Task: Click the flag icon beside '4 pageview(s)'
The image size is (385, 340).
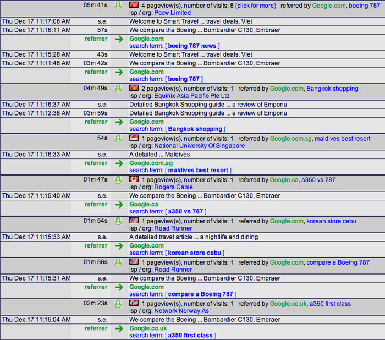Action: 134,5
